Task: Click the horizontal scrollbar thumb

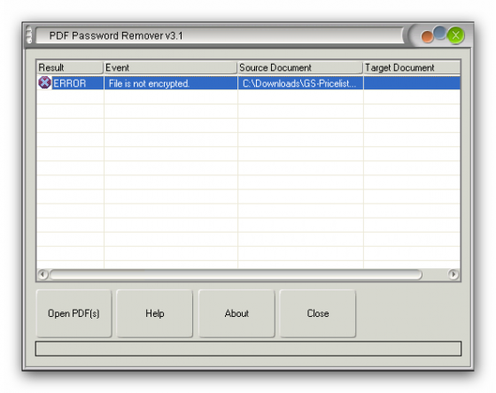Action: pos(236,274)
